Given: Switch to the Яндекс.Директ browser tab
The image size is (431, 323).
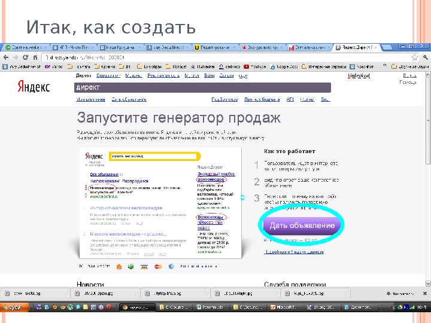Looking at the screenshot, I should (x=356, y=47).
